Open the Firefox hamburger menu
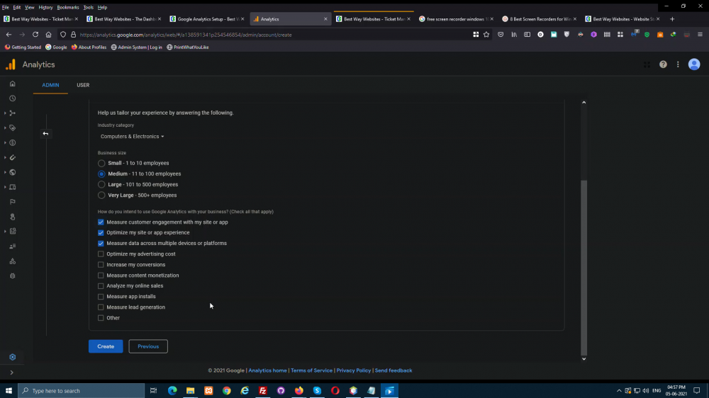The width and height of the screenshot is (709, 398). 700,34
